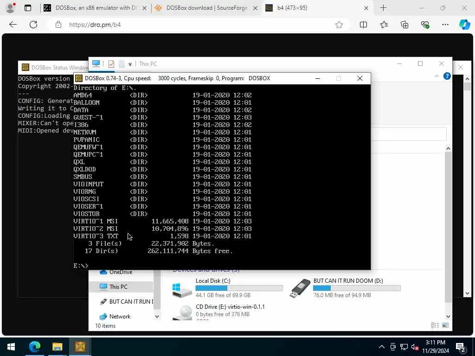Open the favorites list

point(384,25)
